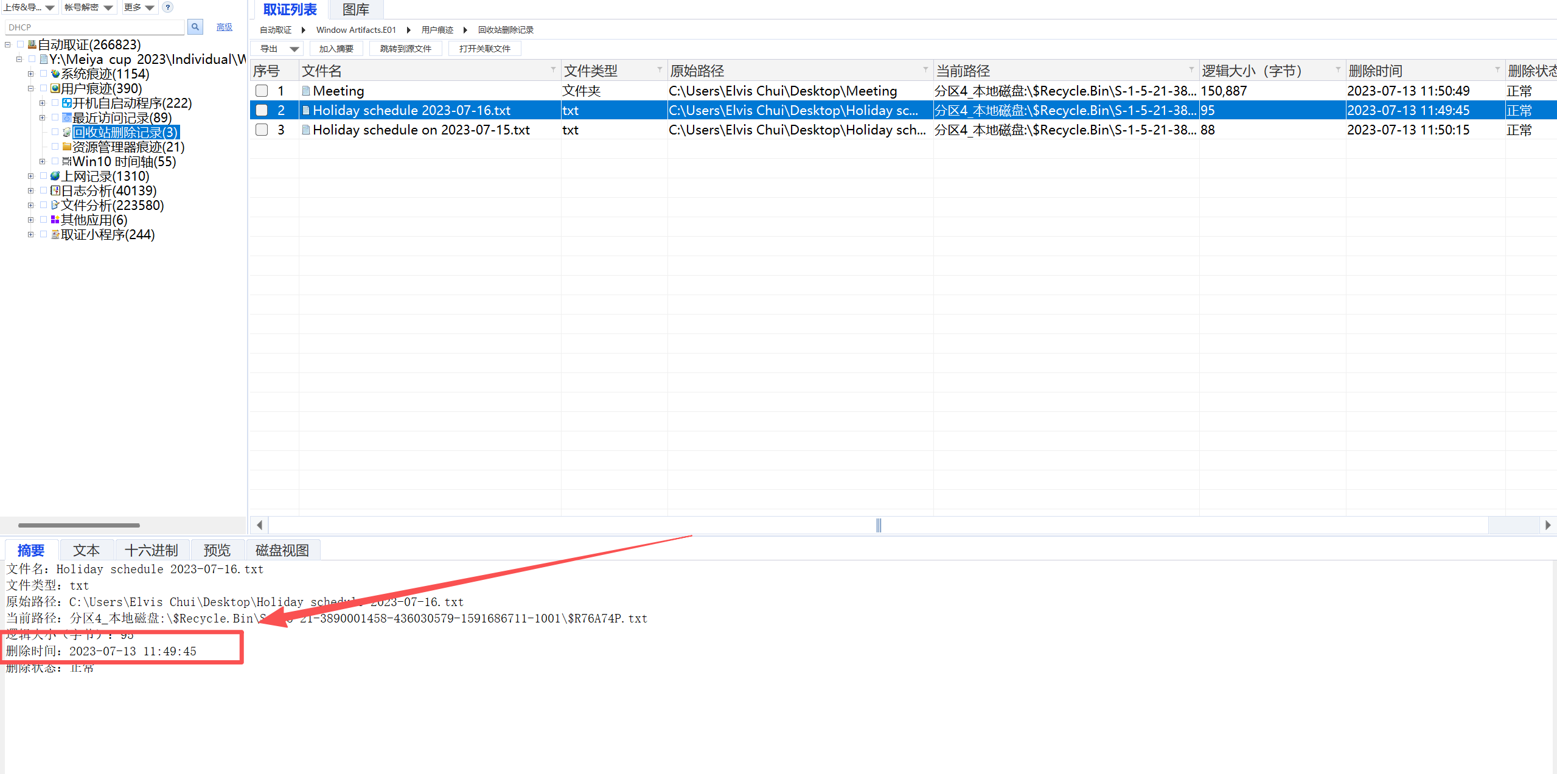Click the DHCP search input field
The height and width of the screenshot is (774, 1557).
[94, 27]
